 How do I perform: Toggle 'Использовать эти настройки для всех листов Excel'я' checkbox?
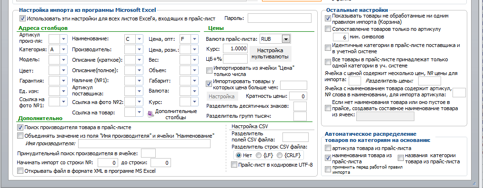[22, 19]
